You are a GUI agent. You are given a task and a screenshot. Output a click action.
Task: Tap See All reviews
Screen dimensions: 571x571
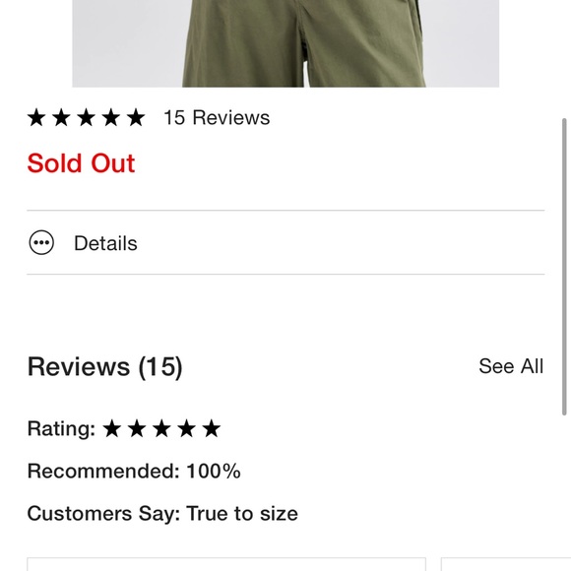(x=511, y=366)
